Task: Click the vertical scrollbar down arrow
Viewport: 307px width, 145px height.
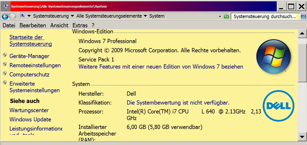Action: pyautogui.click(x=302, y=136)
